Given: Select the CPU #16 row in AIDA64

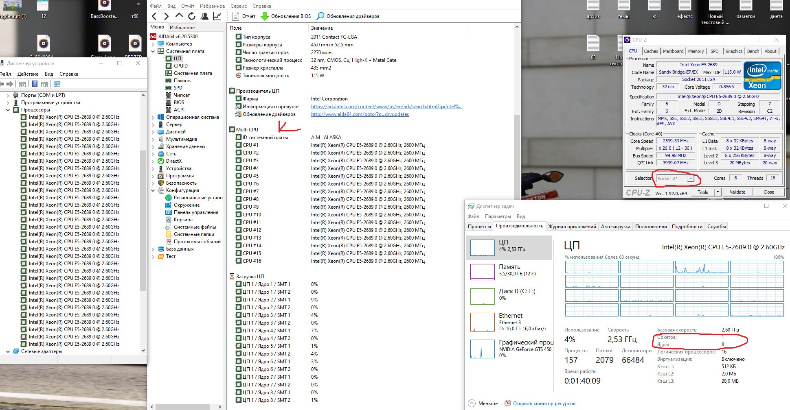Looking at the screenshot, I should click(x=330, y=261).
